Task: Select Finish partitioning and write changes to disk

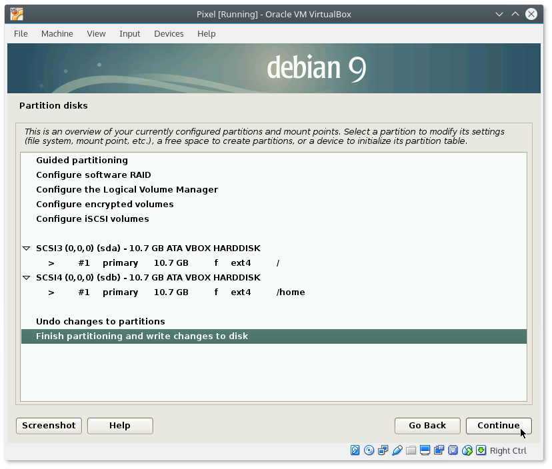Action: click(274, 336)
